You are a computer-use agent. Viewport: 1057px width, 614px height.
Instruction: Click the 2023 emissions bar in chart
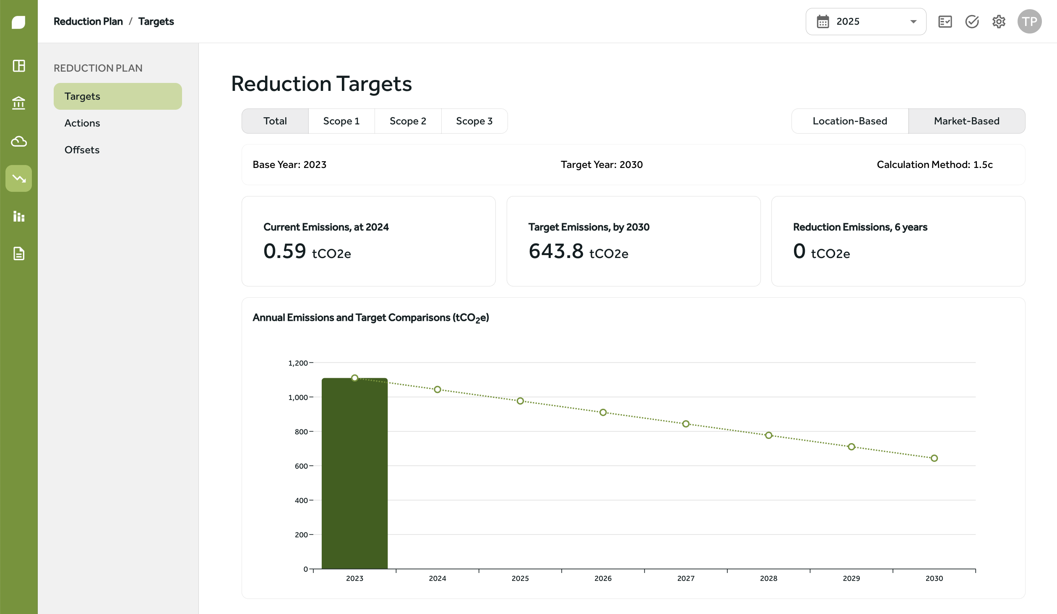coord(354,473)
